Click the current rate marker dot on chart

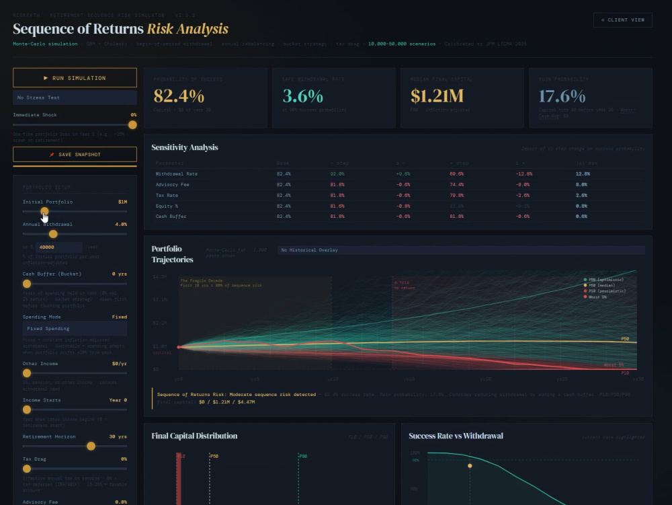(470, 465)
